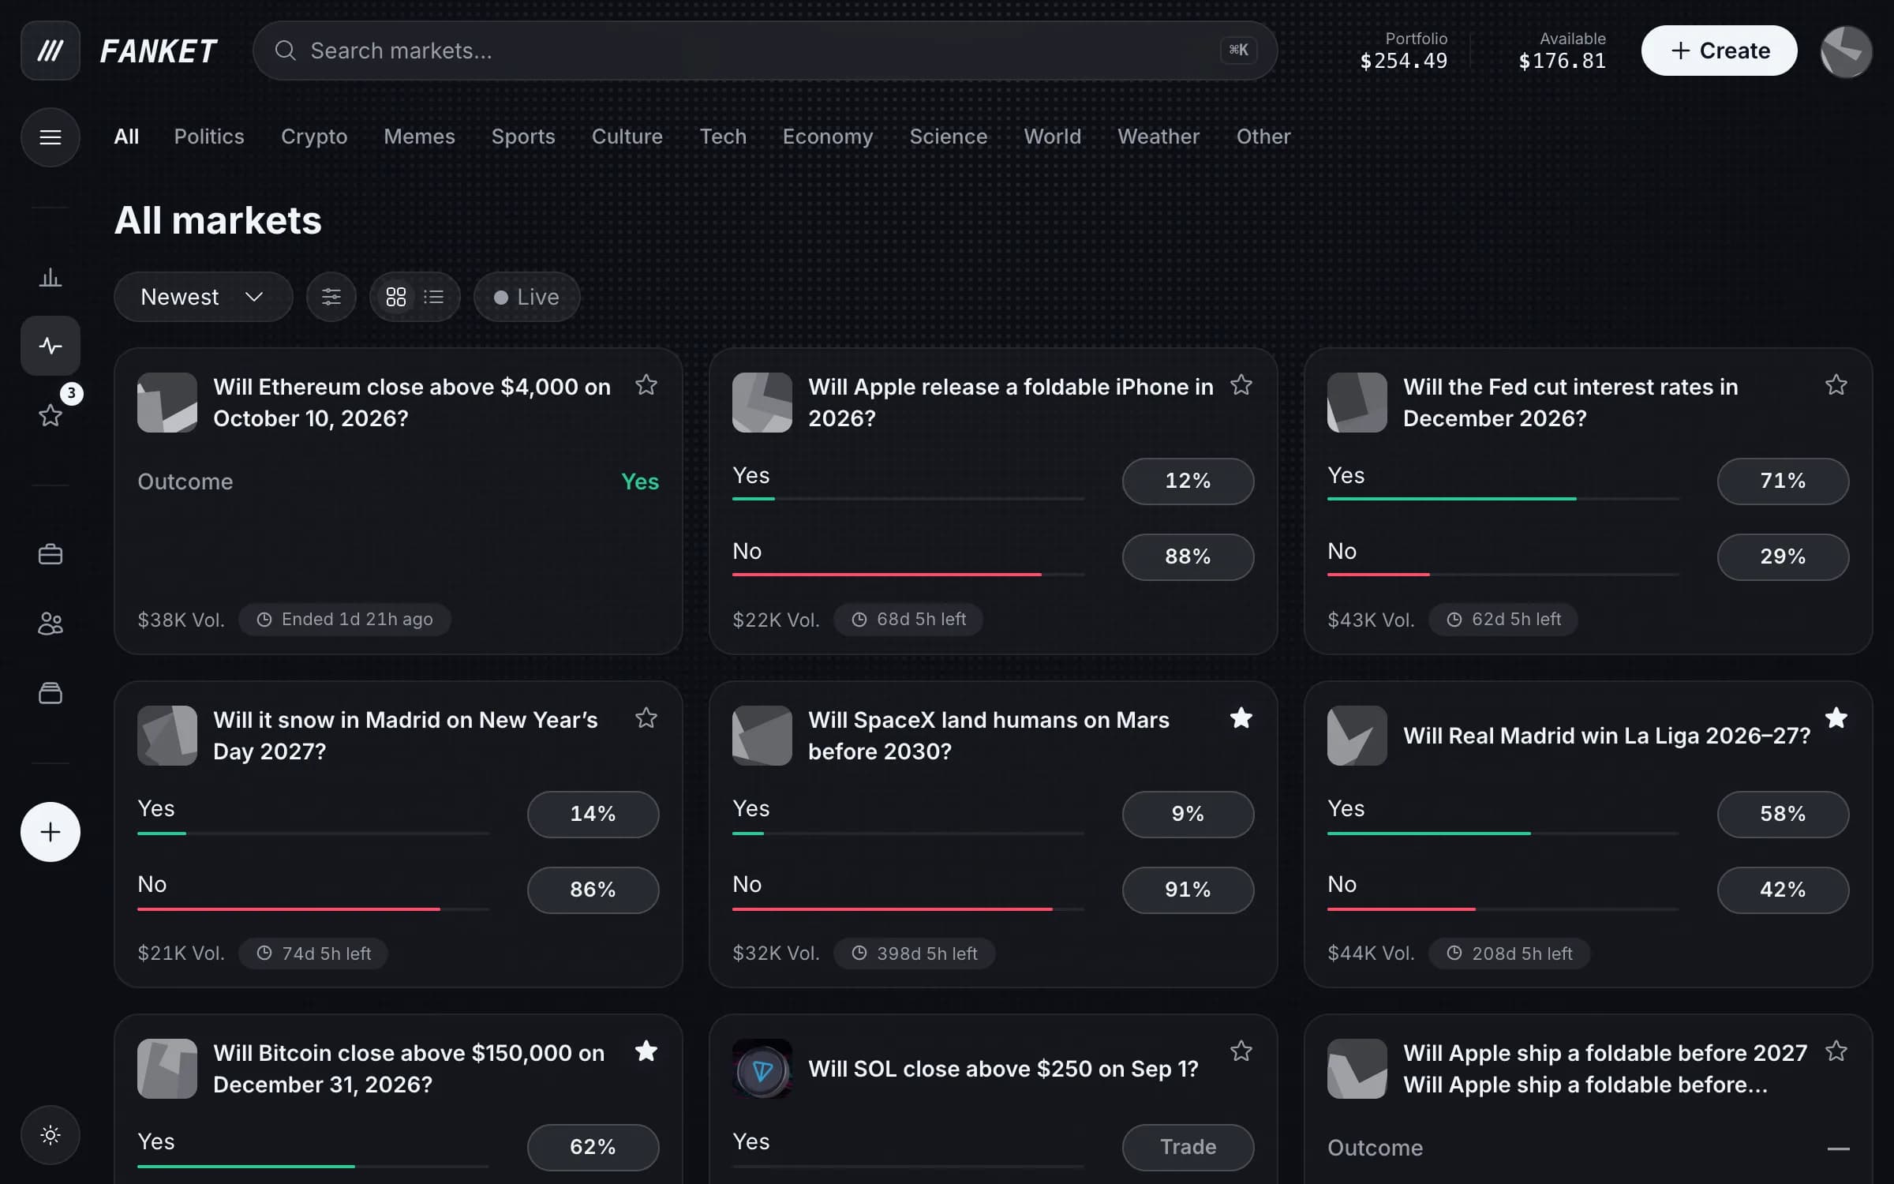Viewport: 1894px width, 1184px height.
Task: Open the leaderboard bar chart sidebar icon
Action: tap(50, 277)
